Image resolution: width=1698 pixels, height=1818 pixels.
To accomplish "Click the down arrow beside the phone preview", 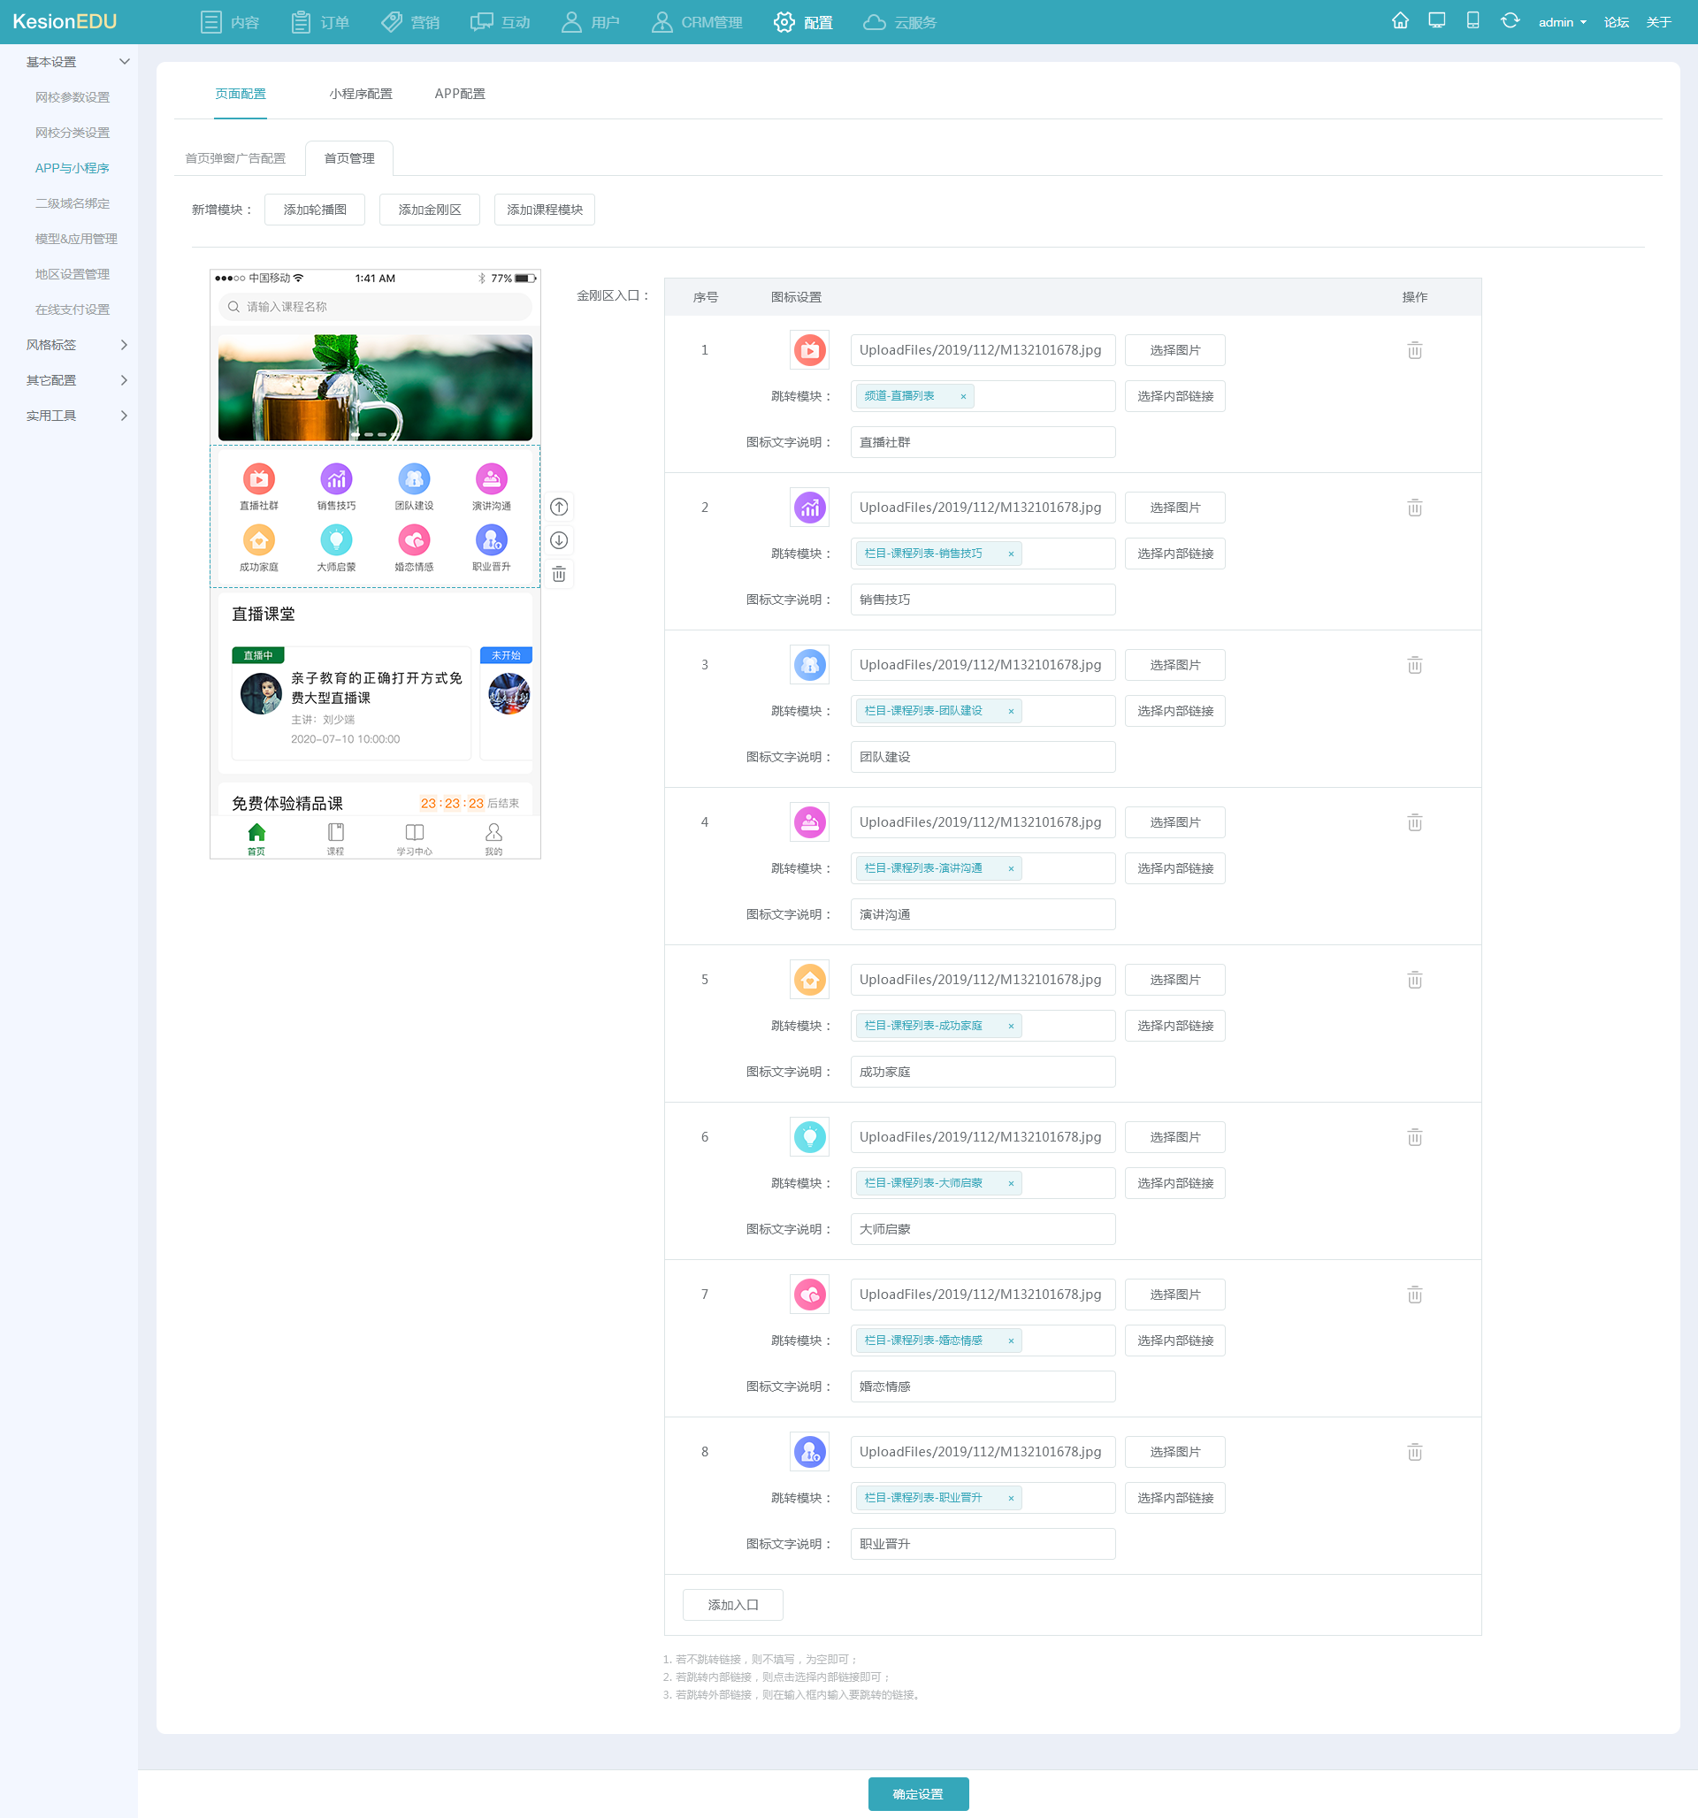I will 559,539.
